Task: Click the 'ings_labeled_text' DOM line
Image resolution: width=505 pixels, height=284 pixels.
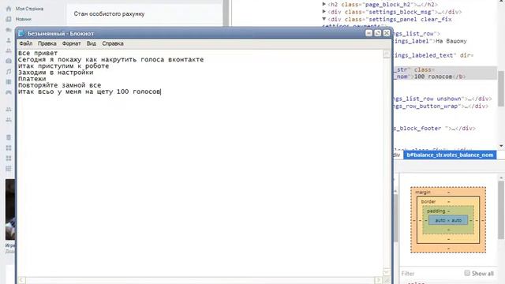Action: (x=433, y=55)
